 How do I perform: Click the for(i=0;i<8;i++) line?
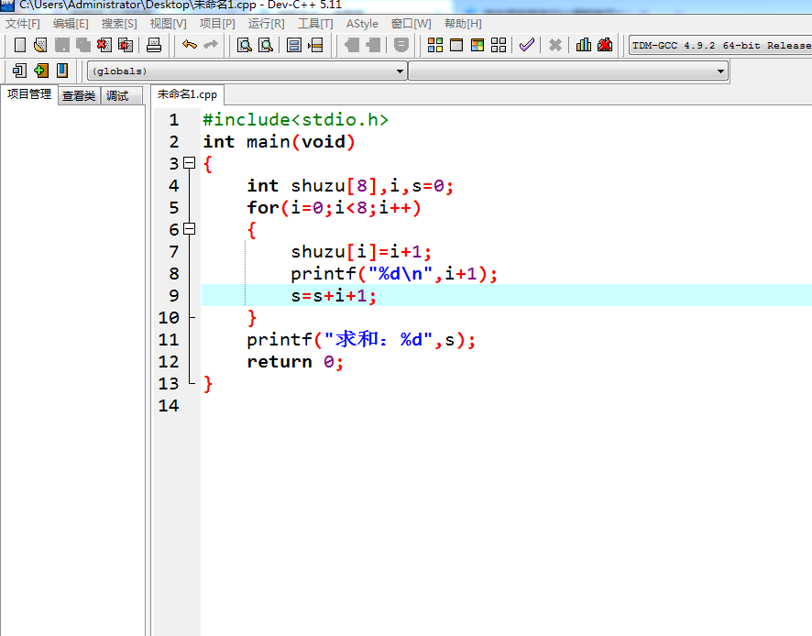tap(334, 207)
